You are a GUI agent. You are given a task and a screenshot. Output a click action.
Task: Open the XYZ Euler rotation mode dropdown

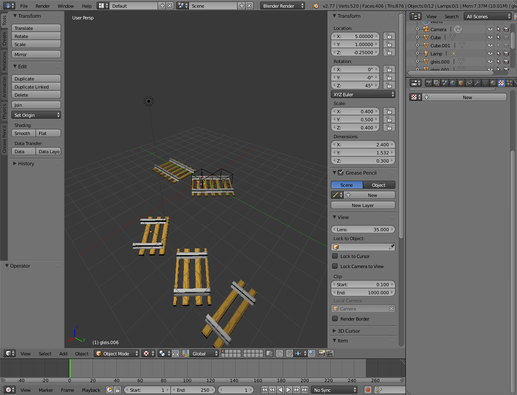pyautogui.click(x=363, y=95)
